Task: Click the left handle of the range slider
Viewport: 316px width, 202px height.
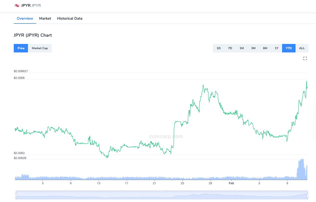Action: 16,196
